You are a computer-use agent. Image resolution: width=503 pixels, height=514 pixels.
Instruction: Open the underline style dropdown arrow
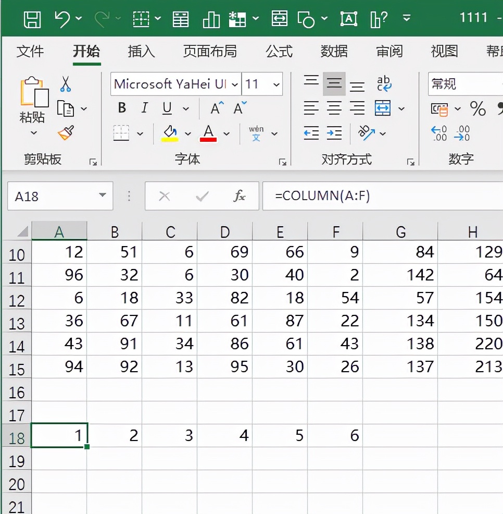click(186, 108)
